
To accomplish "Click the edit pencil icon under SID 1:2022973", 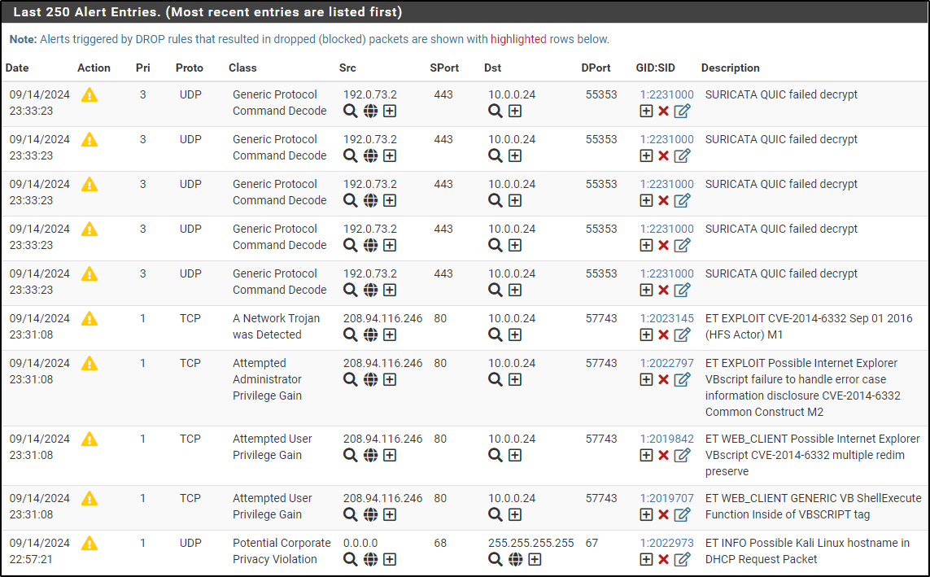I will pyautogui.click(x=682, y=559).
